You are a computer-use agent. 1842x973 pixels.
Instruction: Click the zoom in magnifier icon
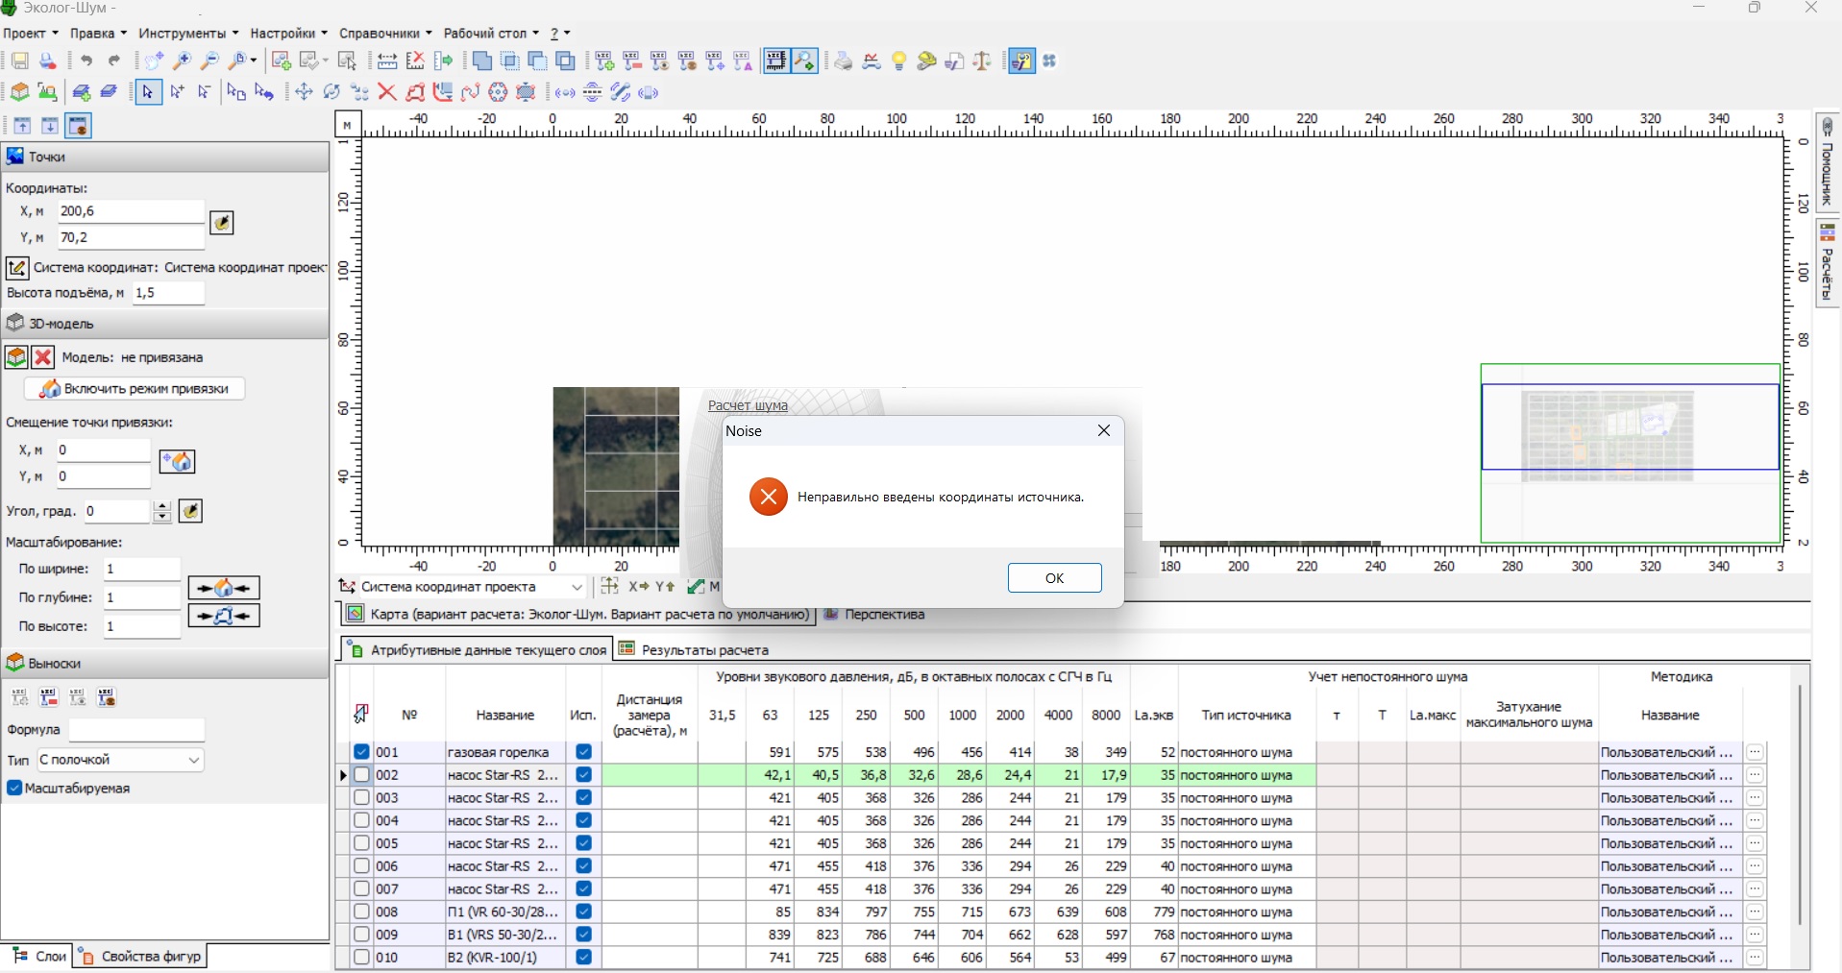(182, 61)
